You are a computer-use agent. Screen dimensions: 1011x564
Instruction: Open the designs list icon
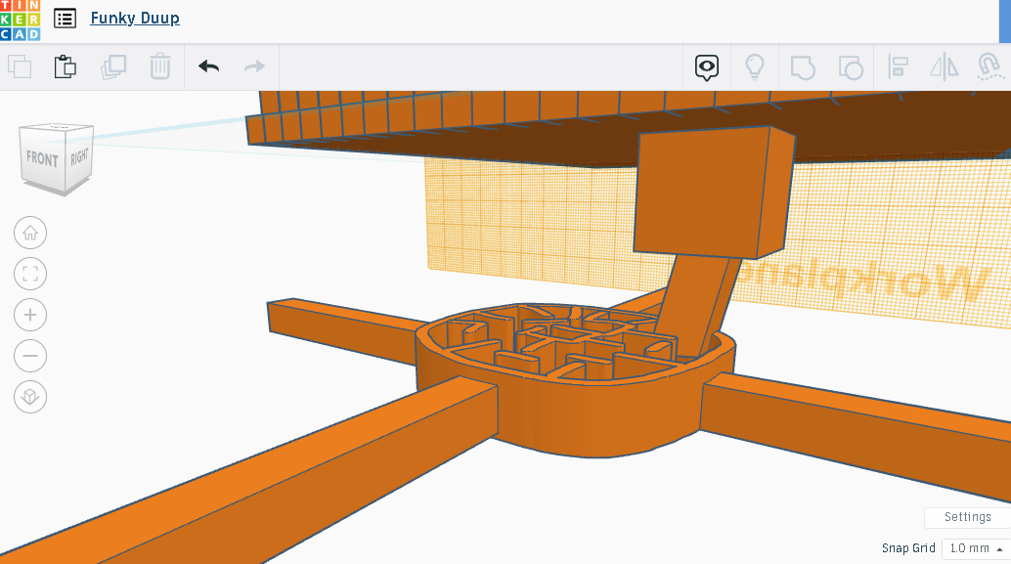pyautogui.click(x=65, y=19)
